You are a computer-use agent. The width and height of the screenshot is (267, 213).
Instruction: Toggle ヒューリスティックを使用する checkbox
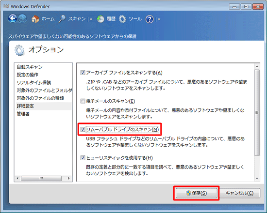(x=83, y=158)
